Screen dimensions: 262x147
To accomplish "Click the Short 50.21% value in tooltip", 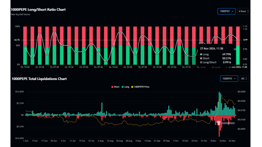I will 227,58.
